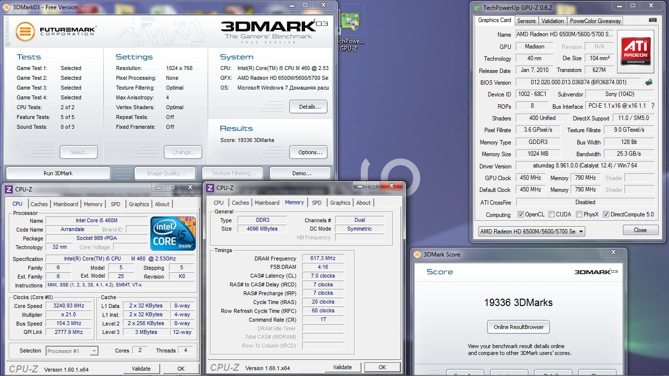Click the Online ResultBrowser button

tap(519, 327)
